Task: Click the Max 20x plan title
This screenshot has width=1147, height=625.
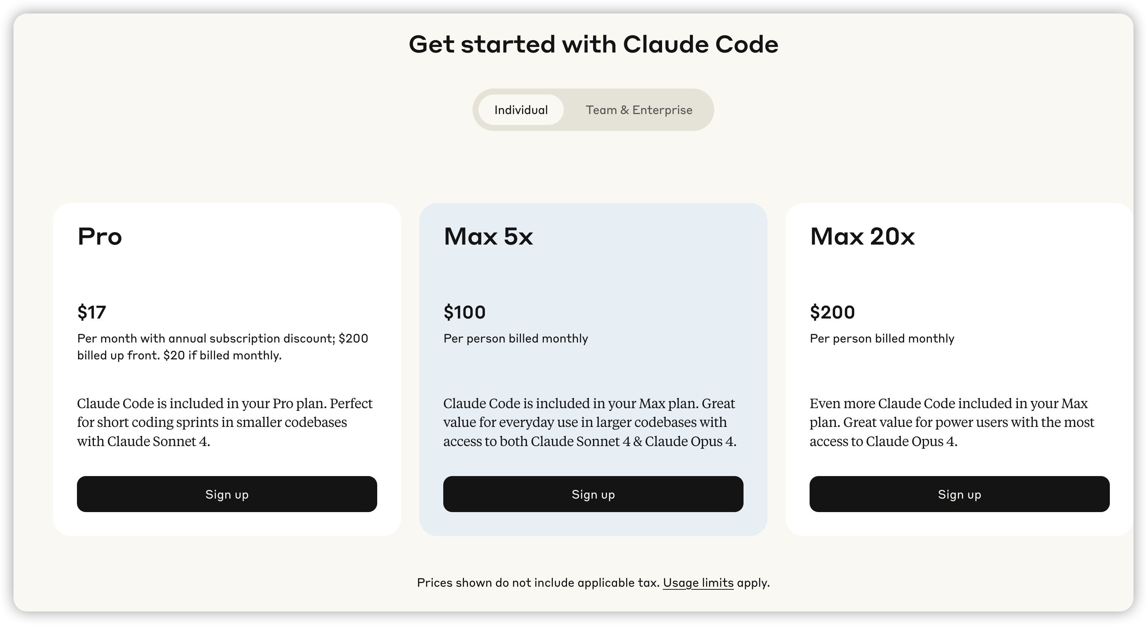Action: pos(862,236)
